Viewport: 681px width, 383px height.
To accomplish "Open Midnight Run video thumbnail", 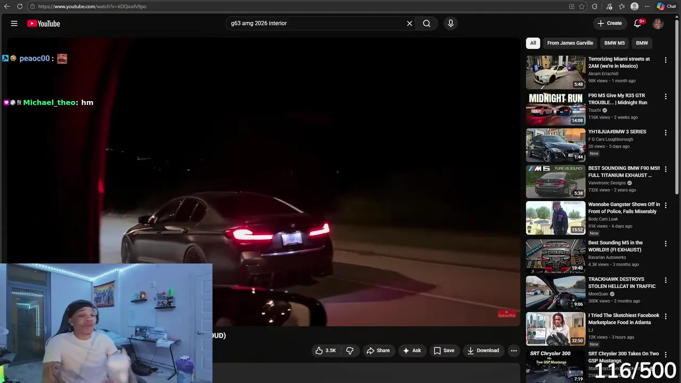I will [x=555, y=109].
